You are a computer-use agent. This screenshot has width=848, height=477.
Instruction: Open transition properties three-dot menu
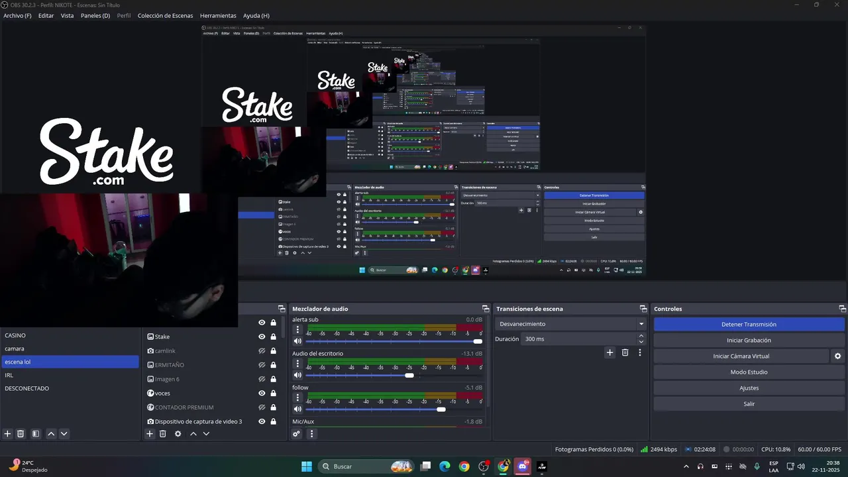coord(639,352)
